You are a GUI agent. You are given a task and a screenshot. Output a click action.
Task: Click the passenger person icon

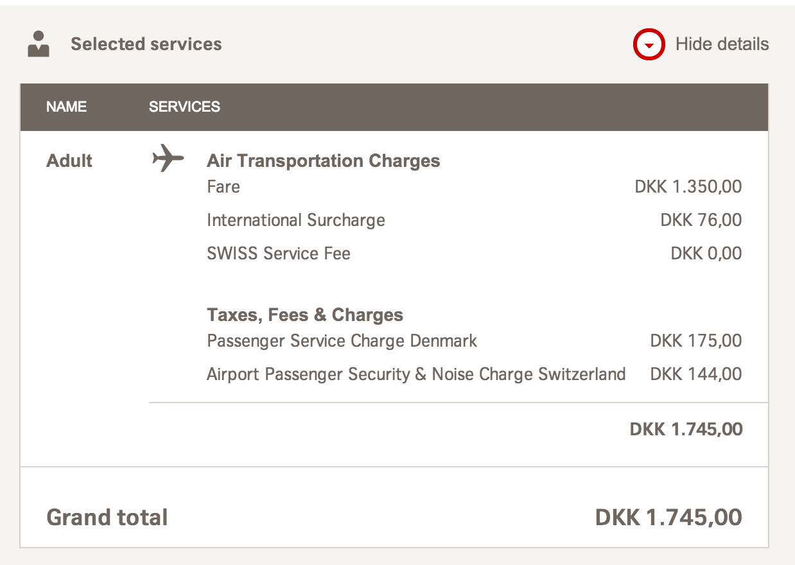coord(39,44)
